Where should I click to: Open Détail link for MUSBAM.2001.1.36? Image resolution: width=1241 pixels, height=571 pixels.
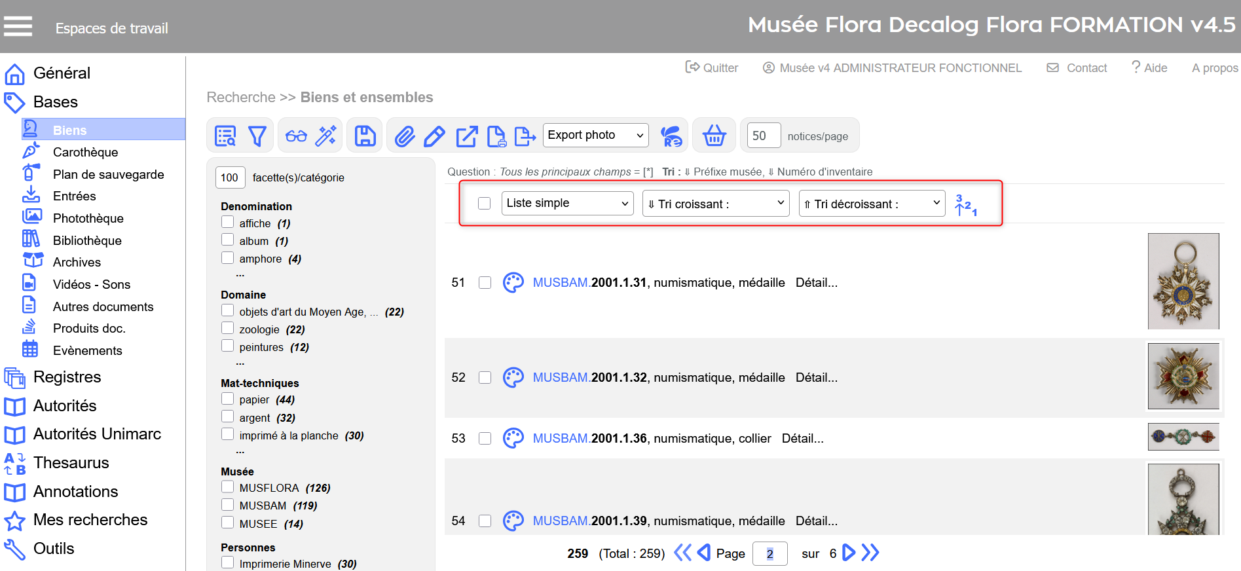point(802,439)
